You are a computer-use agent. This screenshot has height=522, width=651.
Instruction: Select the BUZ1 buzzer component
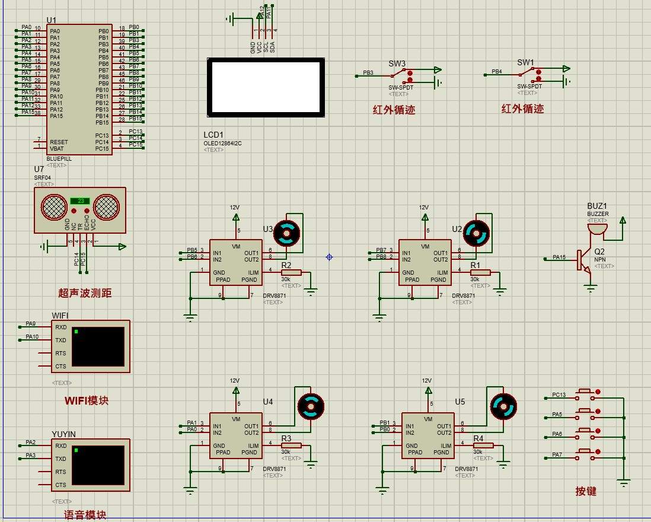point(598,229)
